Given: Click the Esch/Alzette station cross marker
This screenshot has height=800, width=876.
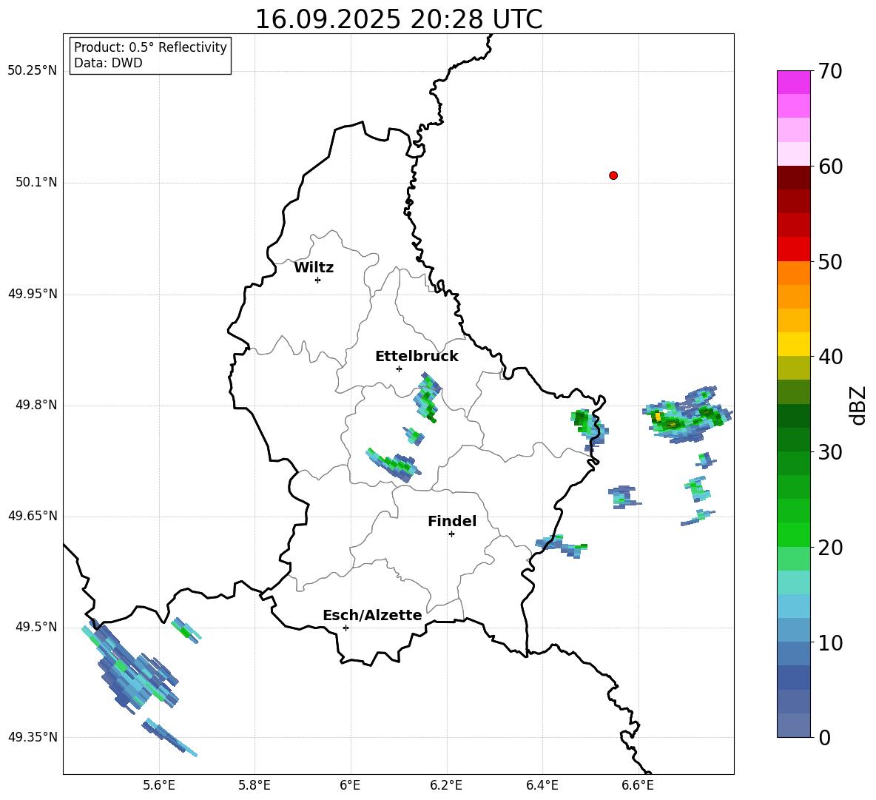Looking at the screenshot, I should [x=346, y=628].
